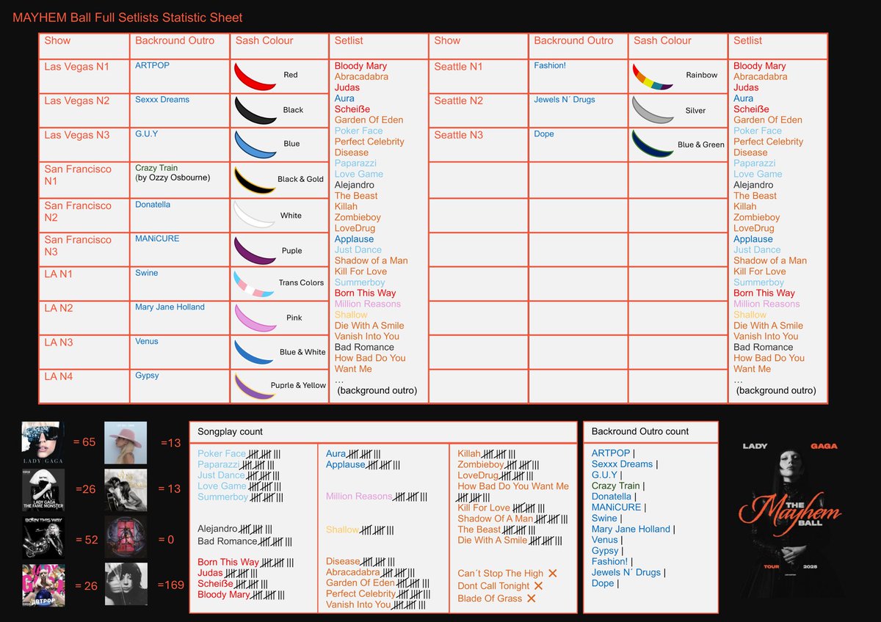Click the Las Vegas N3 show cell
Screen dimensions: 881x622
coord(84,144)
